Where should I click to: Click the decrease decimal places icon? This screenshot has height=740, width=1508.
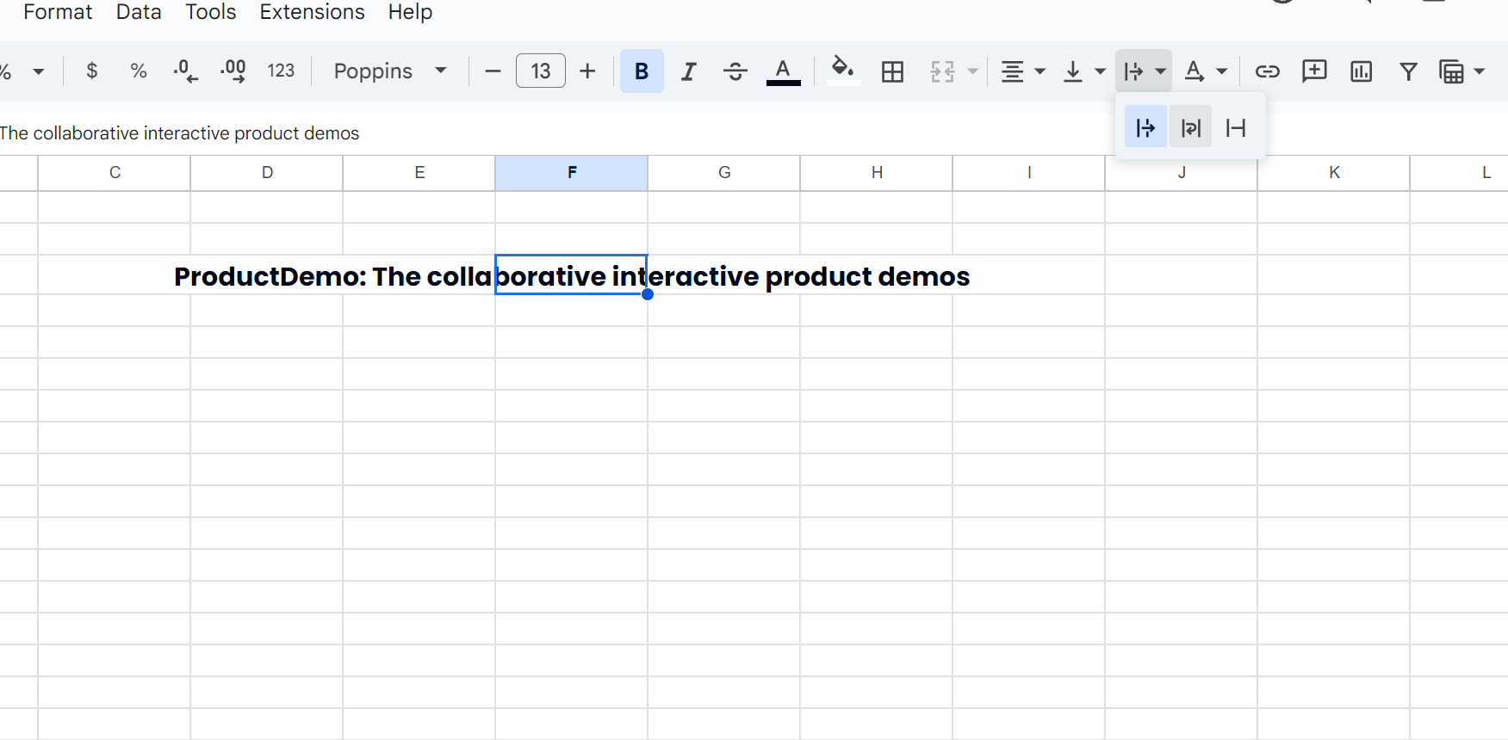tap(185, 71)
